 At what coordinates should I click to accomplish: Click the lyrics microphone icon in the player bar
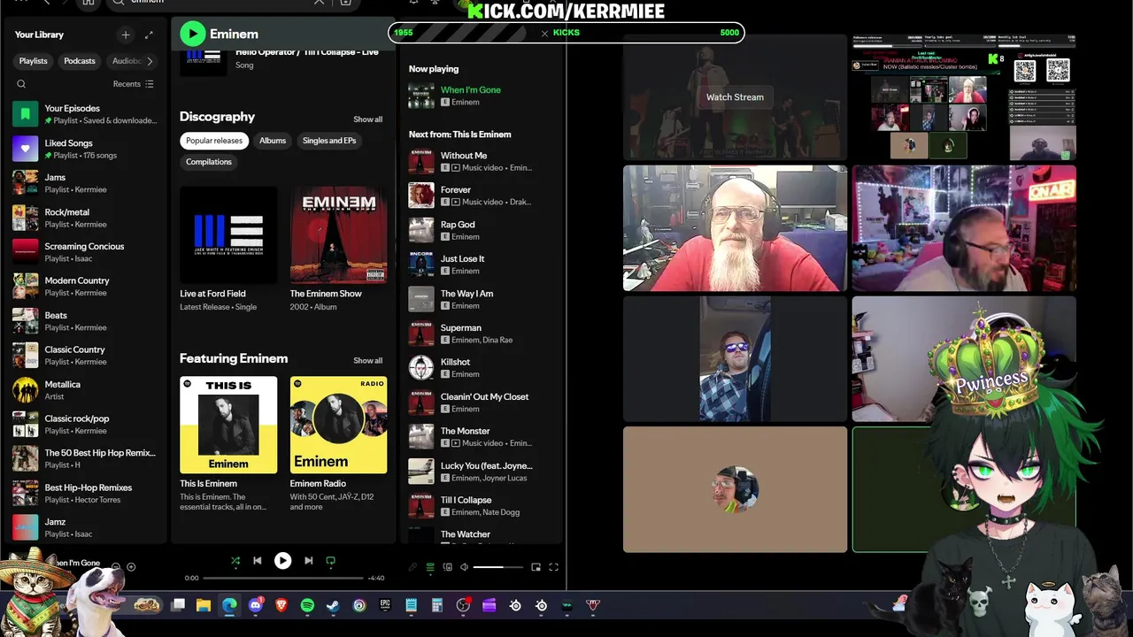pos(413,567)
